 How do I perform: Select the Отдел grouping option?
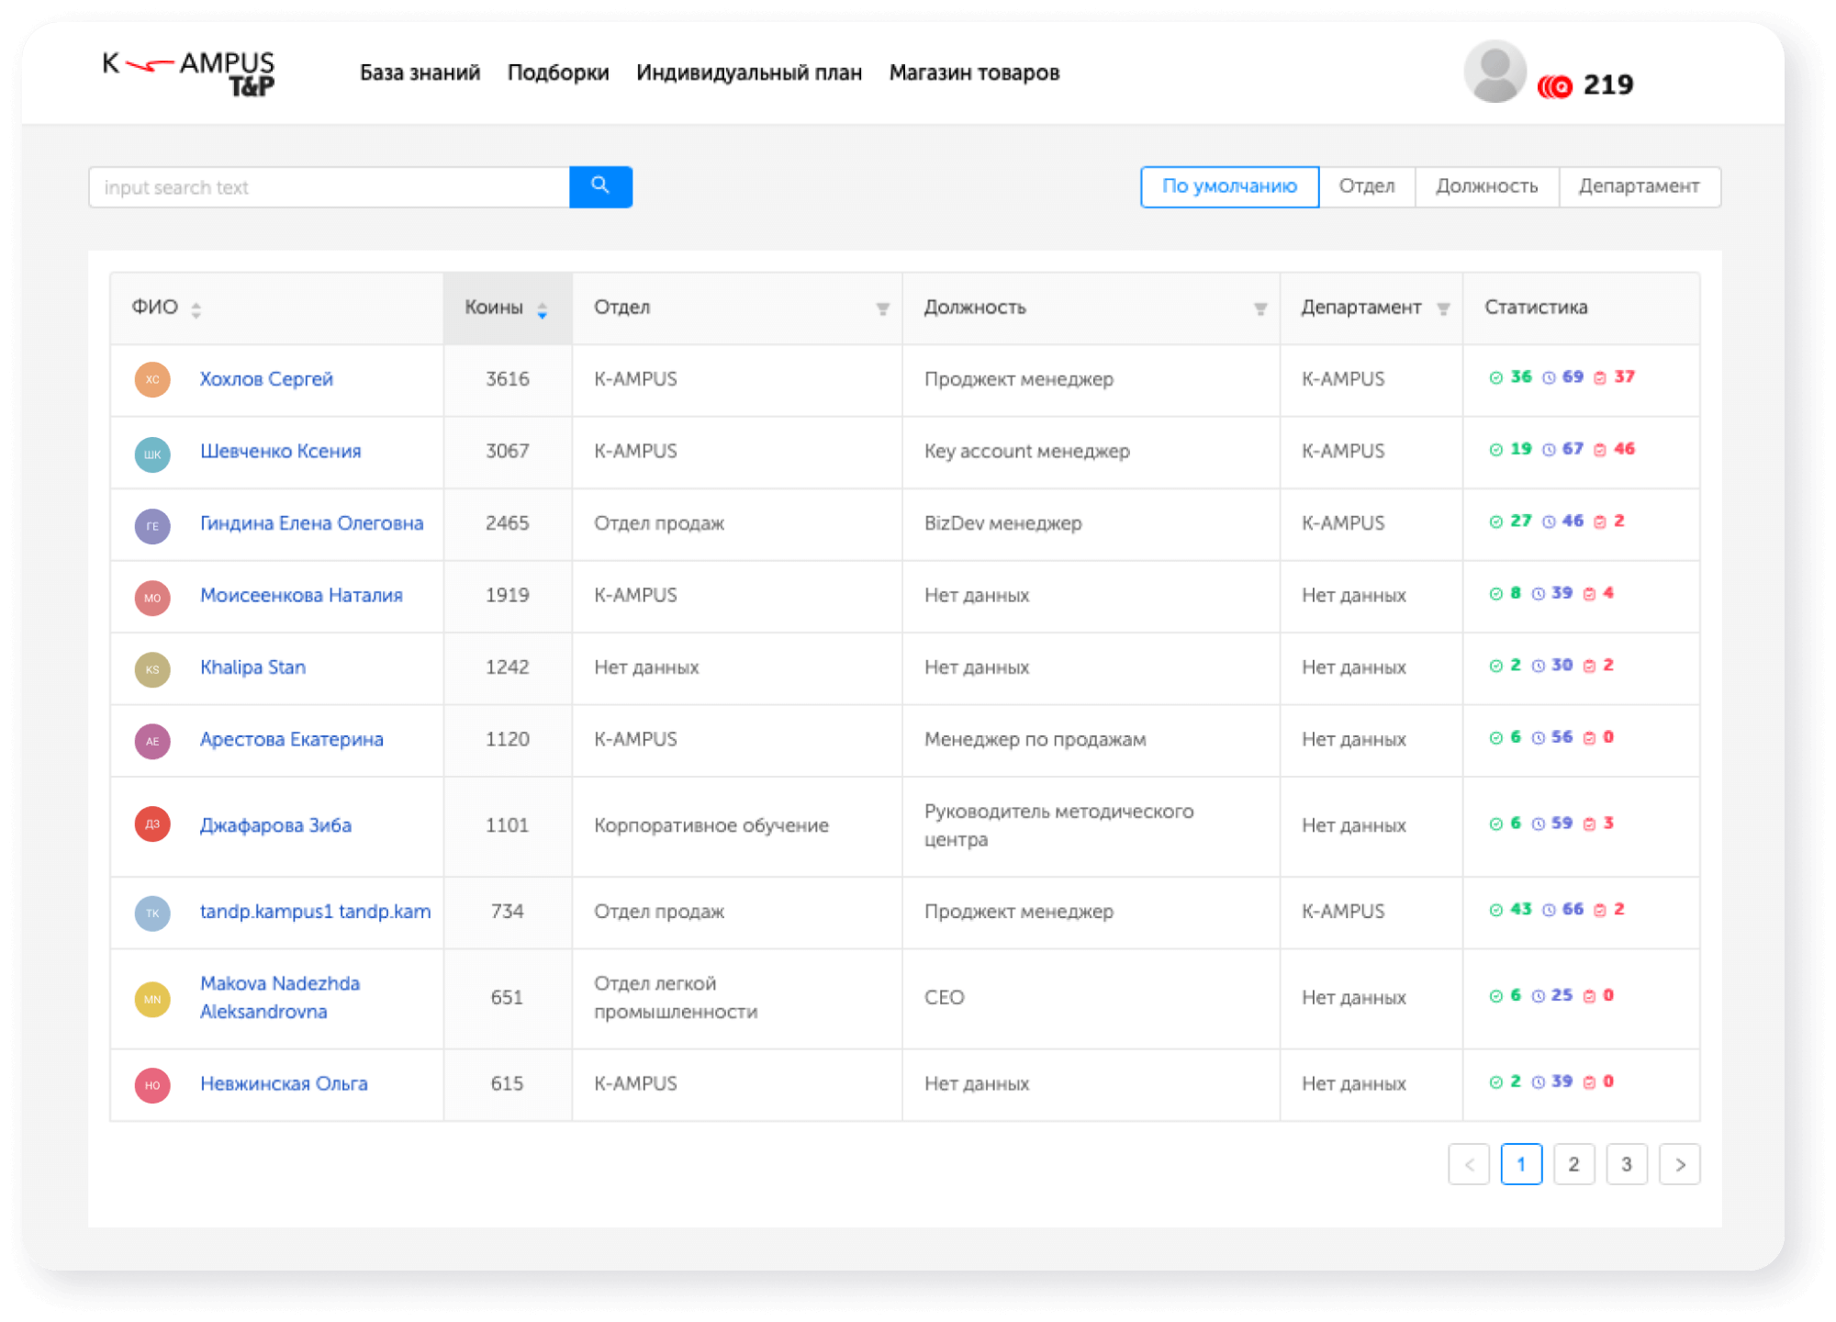pyautogui.click(x=1367, y=186)
